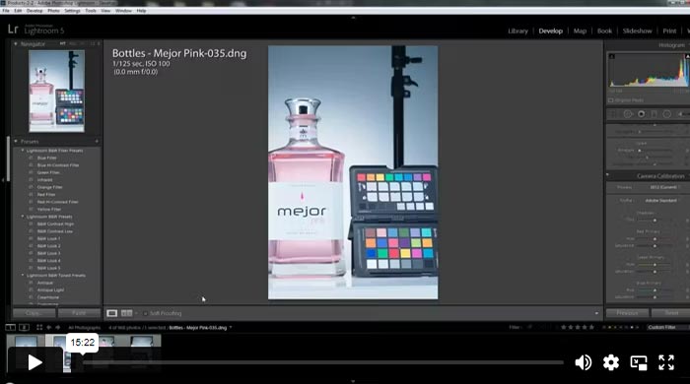Image resolution: width=690 pixels, height=384 pixels.
Task: Select the Red Eye Correction tool
Action: pyautogui.click(x=641, y=114)
